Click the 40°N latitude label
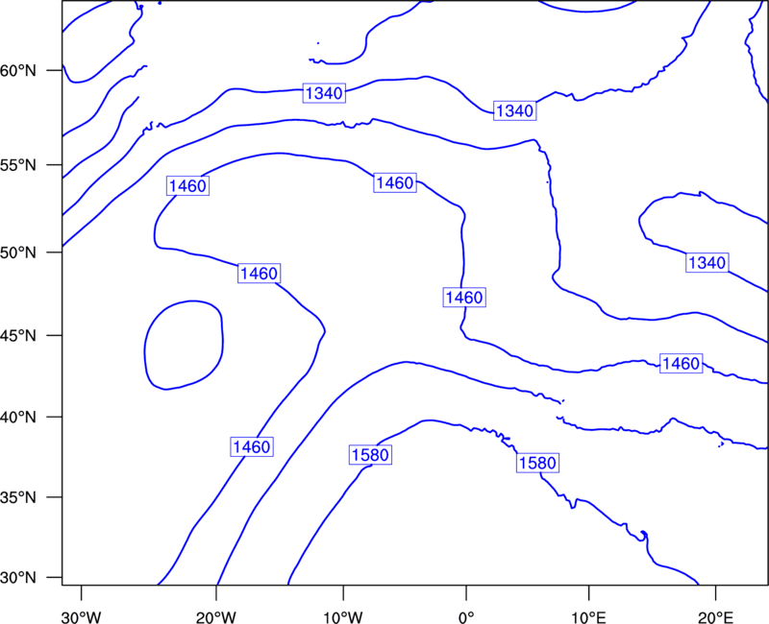 tap(18, 418)
